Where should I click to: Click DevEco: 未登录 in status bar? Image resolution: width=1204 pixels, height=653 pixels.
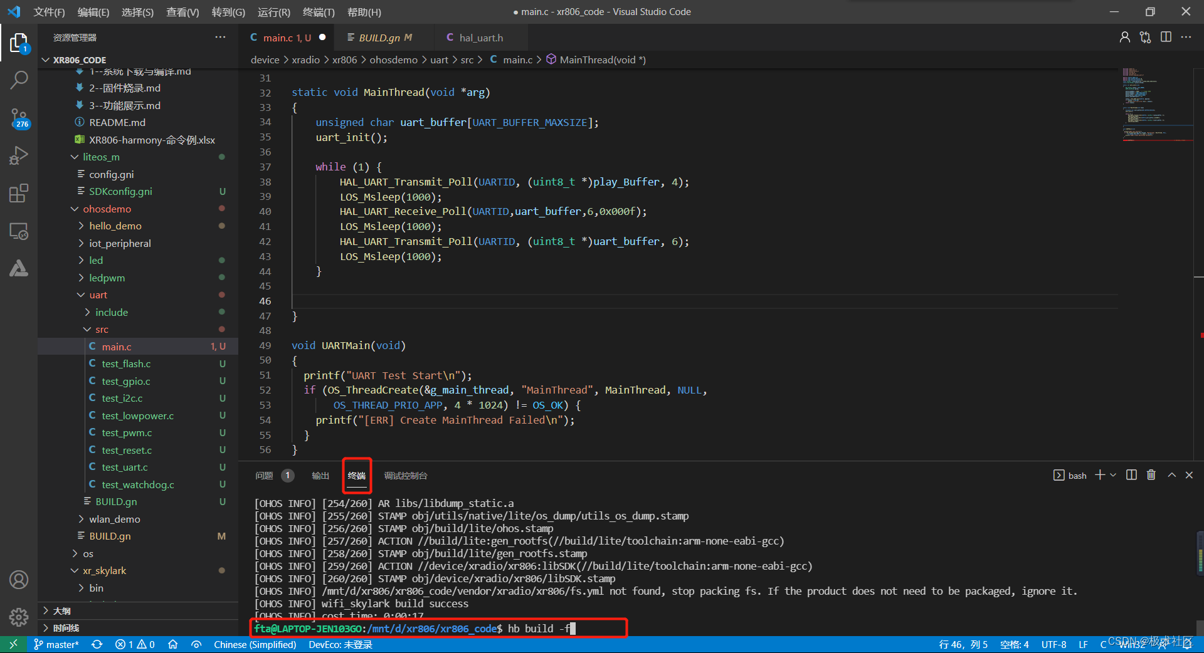(341, 644)
